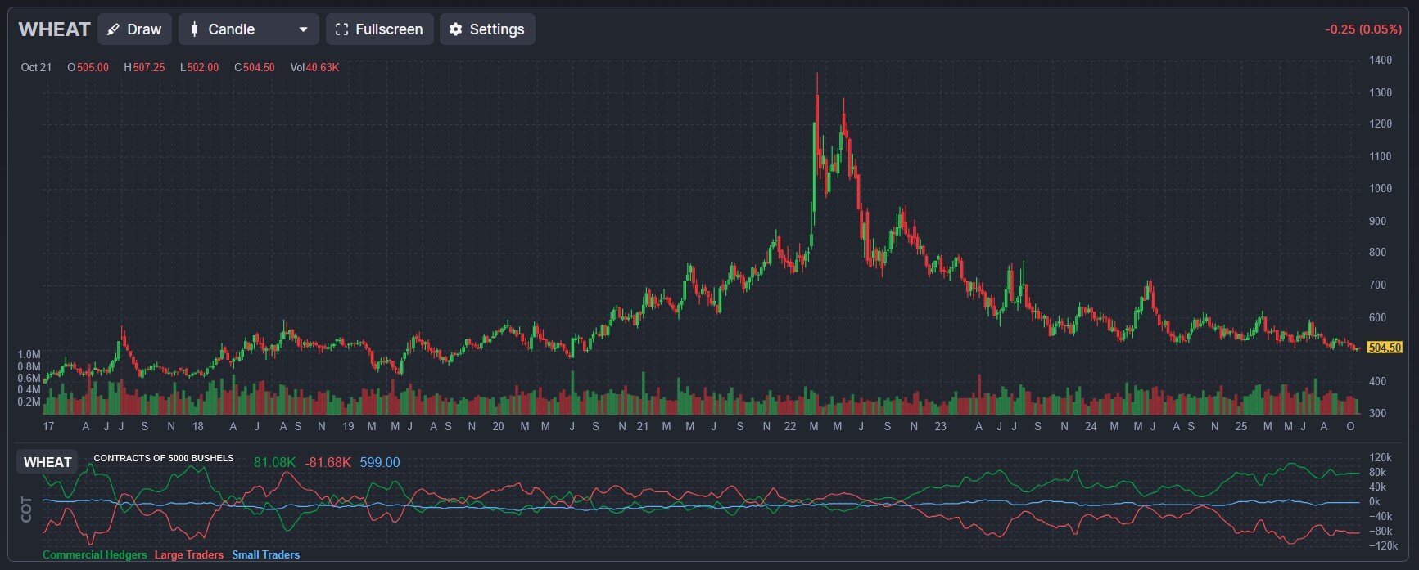Click the WHEAT label in COT panel
The width and height of the screenshot is (1419, 570).
click(x=47, y=462)
